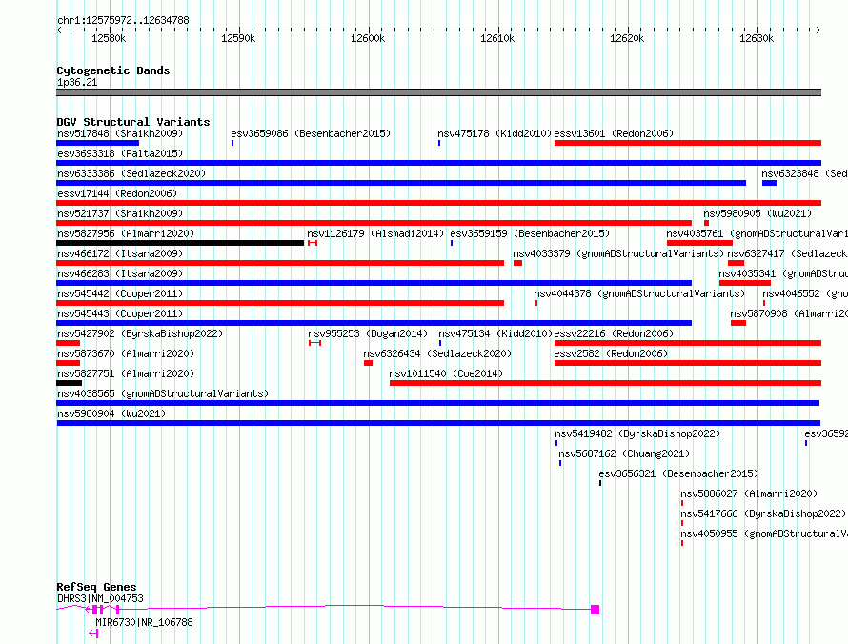
Task: Click the nsv4035341 red bar
Action: click(x=745, y=283)
